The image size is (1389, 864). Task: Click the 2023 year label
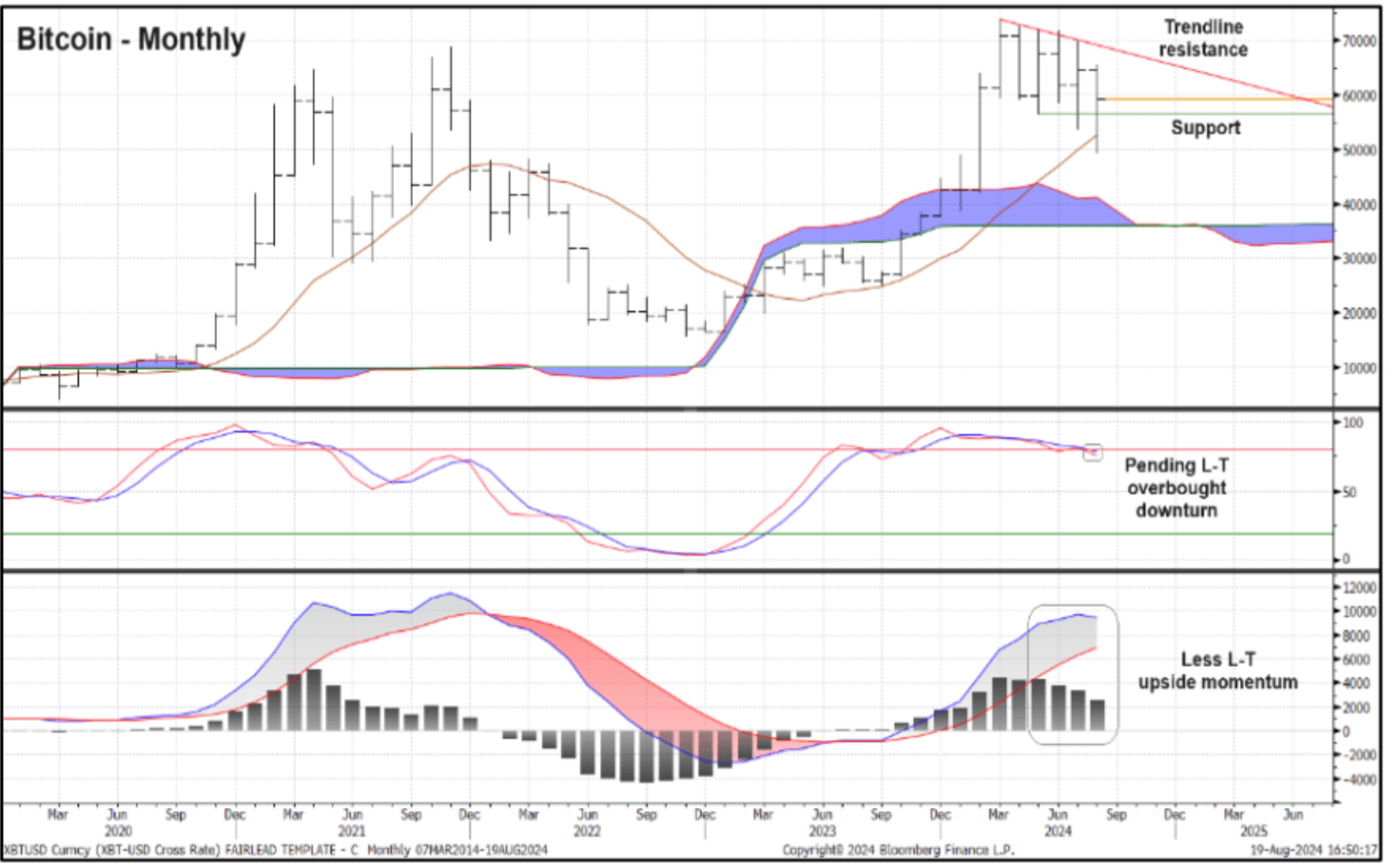(823, 832)
